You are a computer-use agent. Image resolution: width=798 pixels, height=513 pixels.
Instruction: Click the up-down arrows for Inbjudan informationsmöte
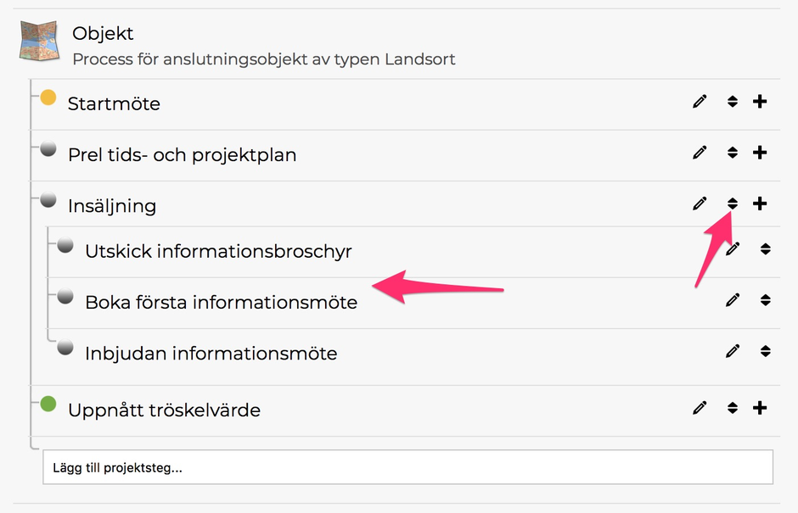tap(766, 351)
